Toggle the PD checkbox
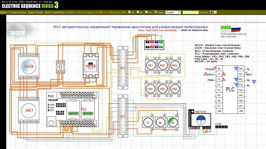266x149 pixels. 129,12
